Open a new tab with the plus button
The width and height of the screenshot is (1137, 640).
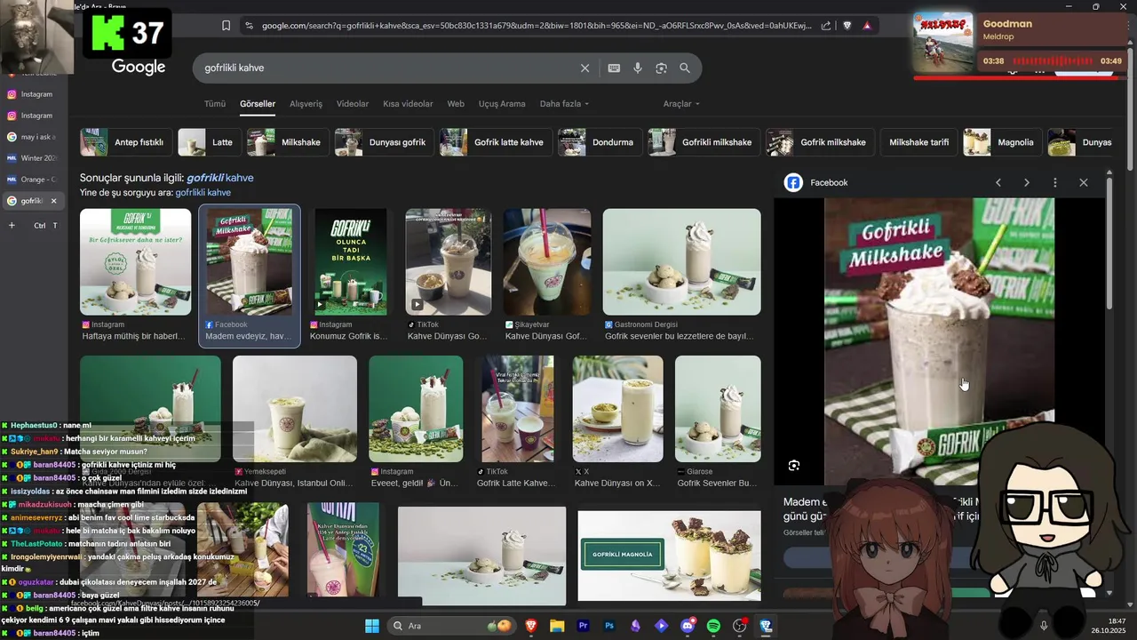[x=12, y=225]
